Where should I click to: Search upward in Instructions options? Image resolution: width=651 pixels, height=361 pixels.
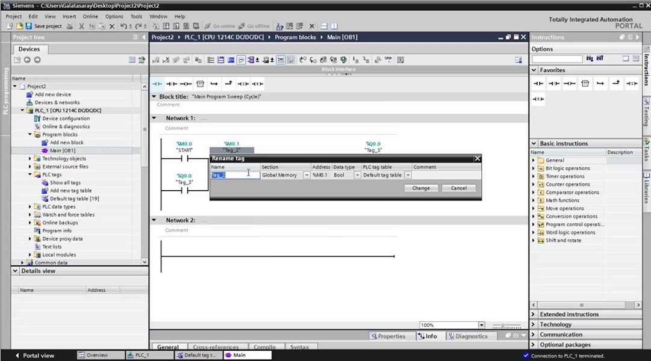point(600,58)
